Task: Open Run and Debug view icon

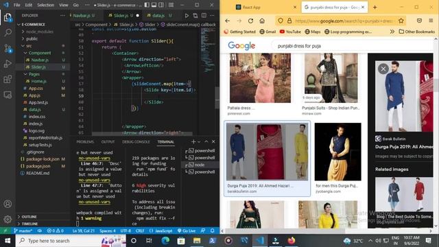Action: click(x=8, y=64)
